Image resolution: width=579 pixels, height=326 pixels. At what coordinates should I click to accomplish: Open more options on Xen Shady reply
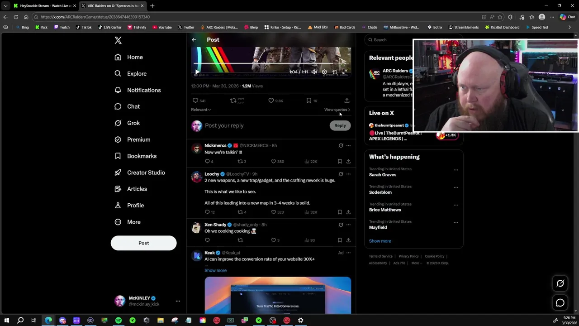click(x=348, y=225)
